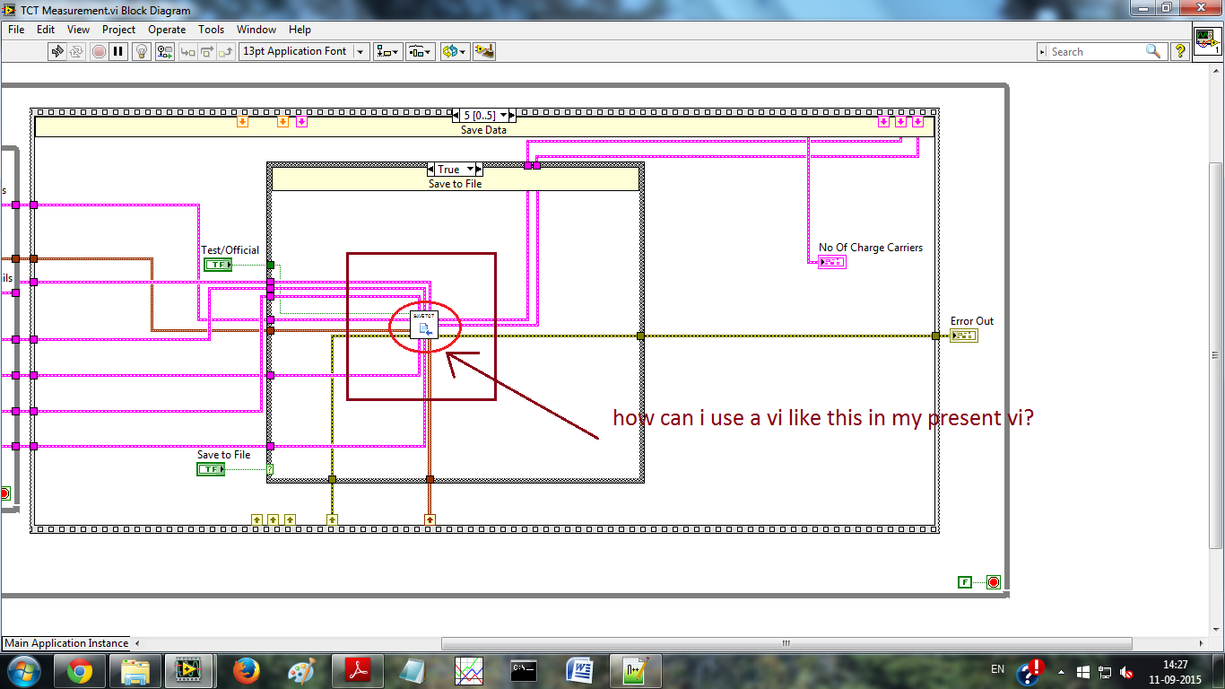Click the Step Out button
This screenshot has width=1225, height=689.
point(224,51)
